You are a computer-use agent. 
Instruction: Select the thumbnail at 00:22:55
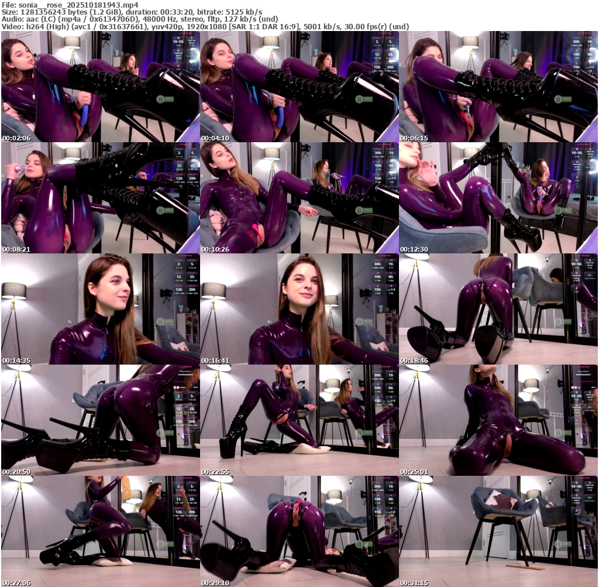299,420
